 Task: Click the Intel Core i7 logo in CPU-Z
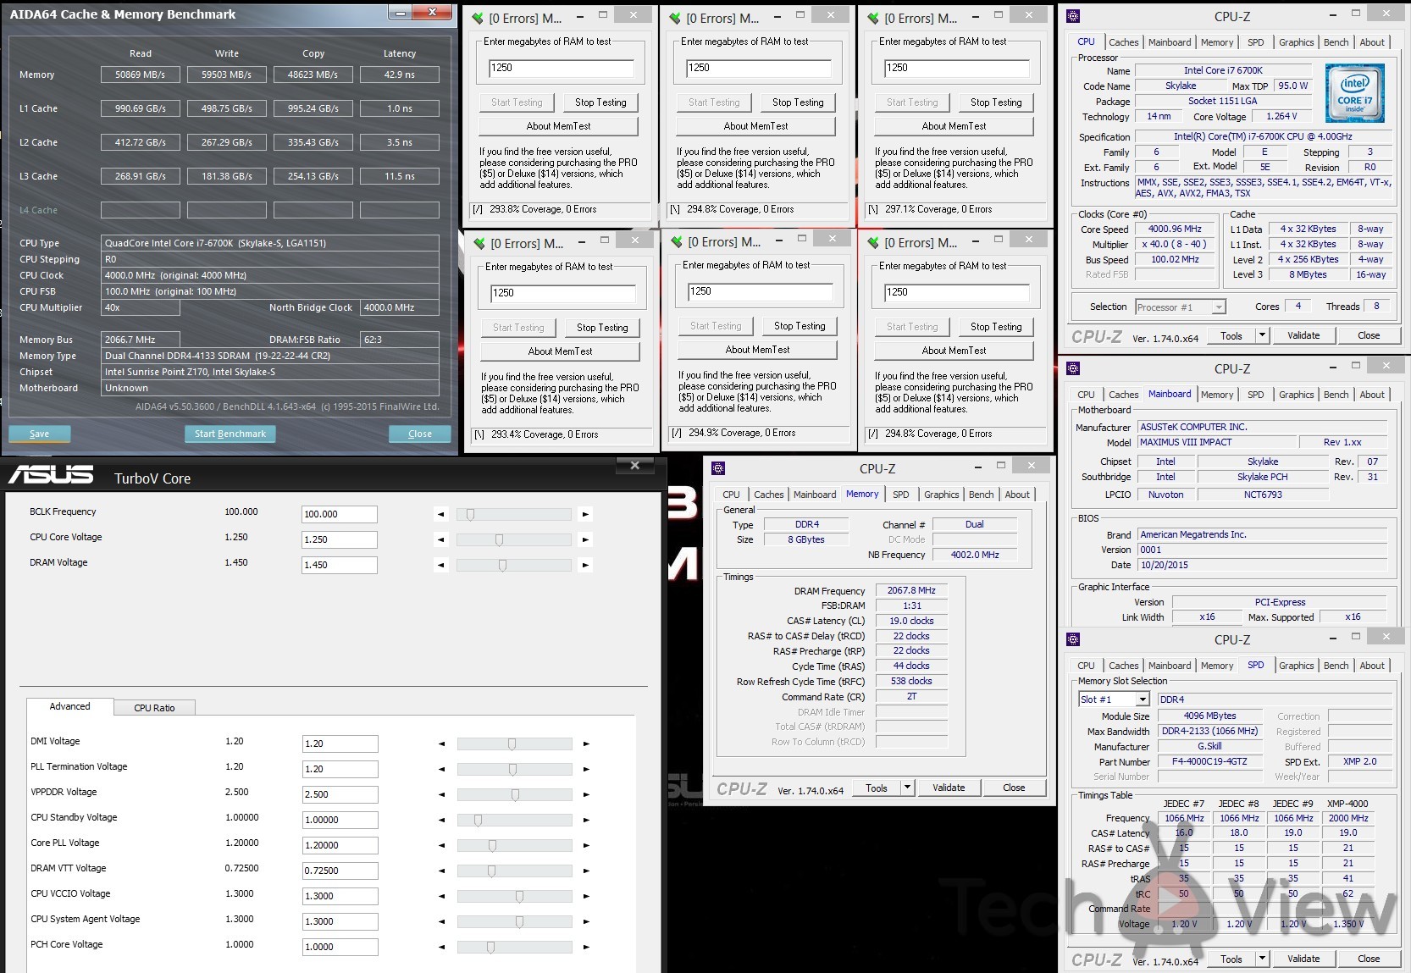pyautogui.click(x=1354, y=93)
